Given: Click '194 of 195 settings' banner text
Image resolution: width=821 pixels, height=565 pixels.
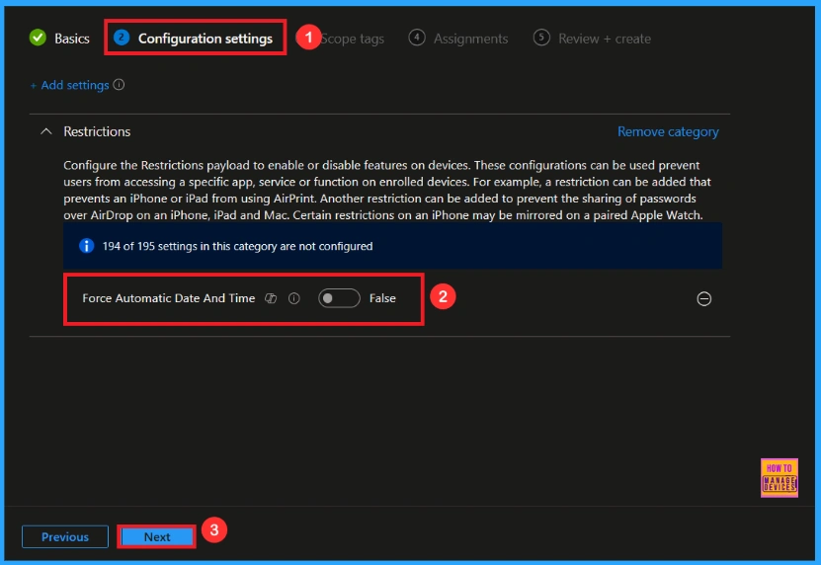Looking at the screenshot, I should (238, 246).
